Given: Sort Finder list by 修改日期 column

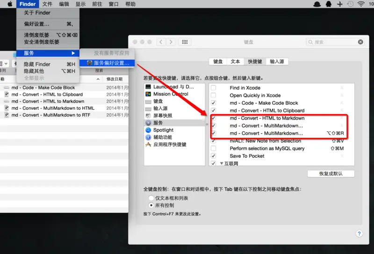Looking at the screenshot, I should coord(115,79).
